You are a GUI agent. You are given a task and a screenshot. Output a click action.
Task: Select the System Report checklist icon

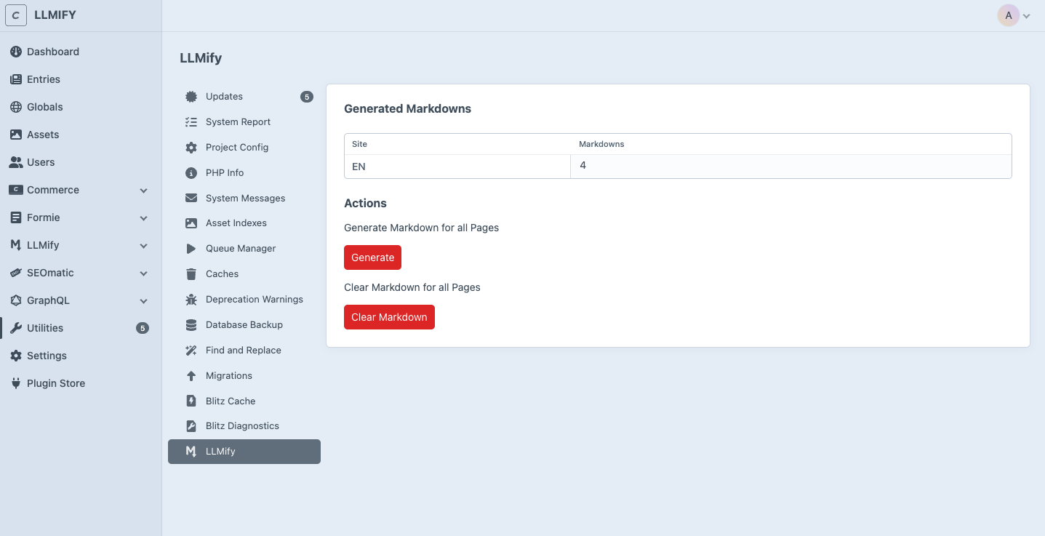[x=191, y=121]
